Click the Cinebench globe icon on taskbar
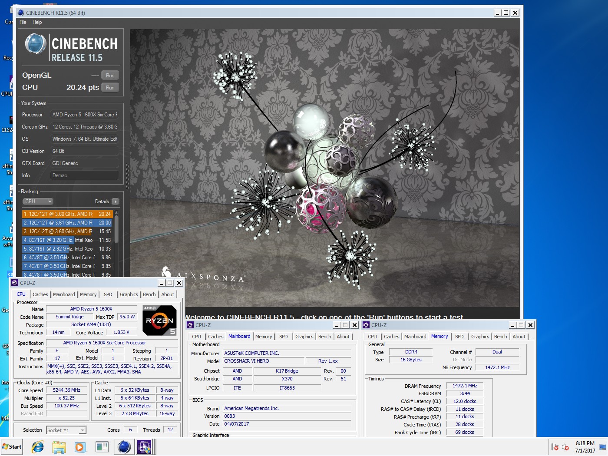The image size is (608, 456). click(124, 447)
